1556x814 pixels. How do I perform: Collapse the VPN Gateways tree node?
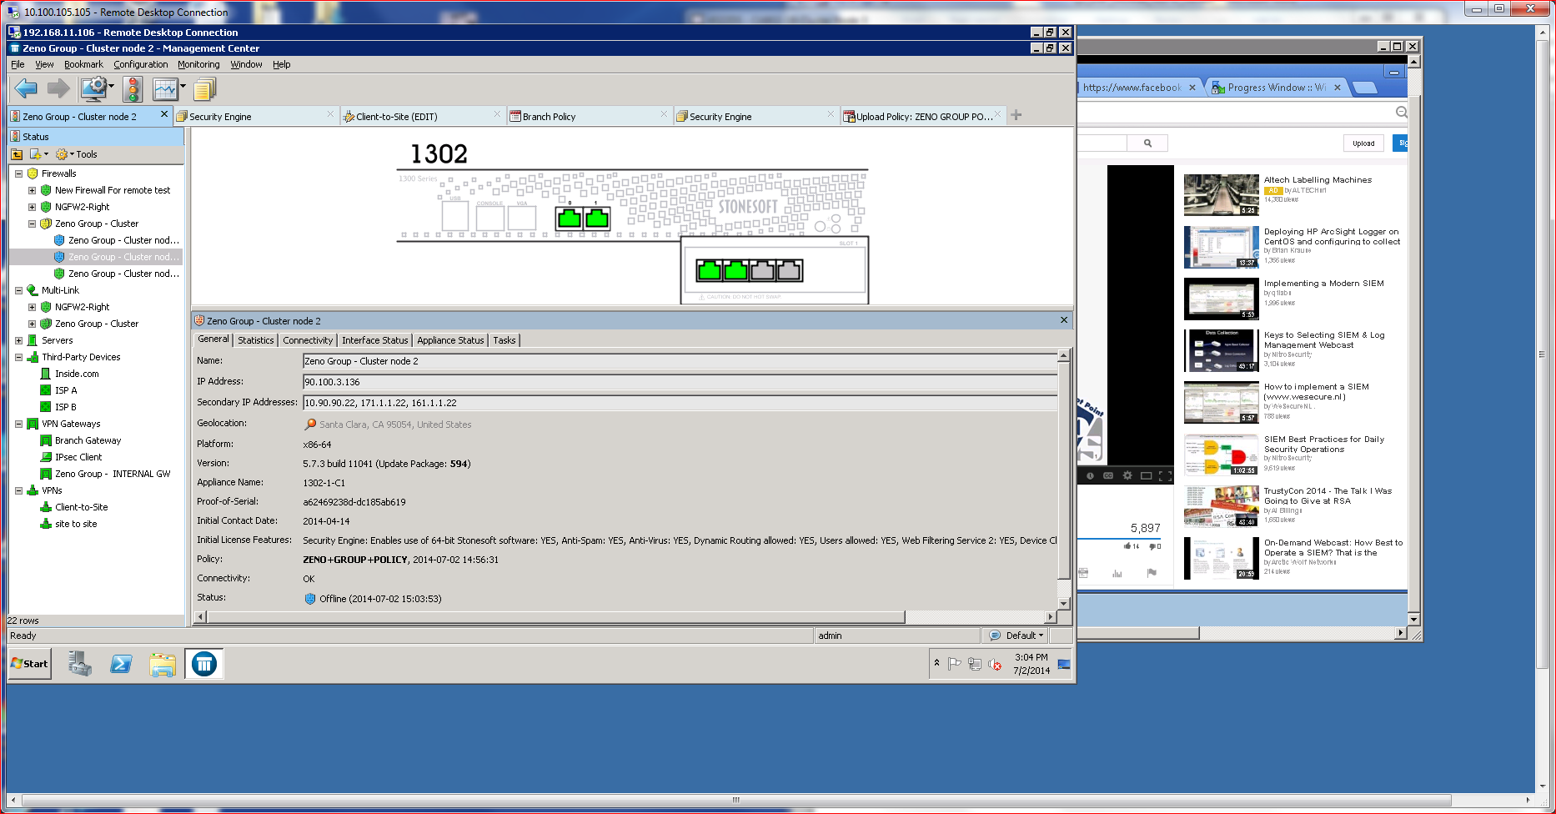point(18,424)
